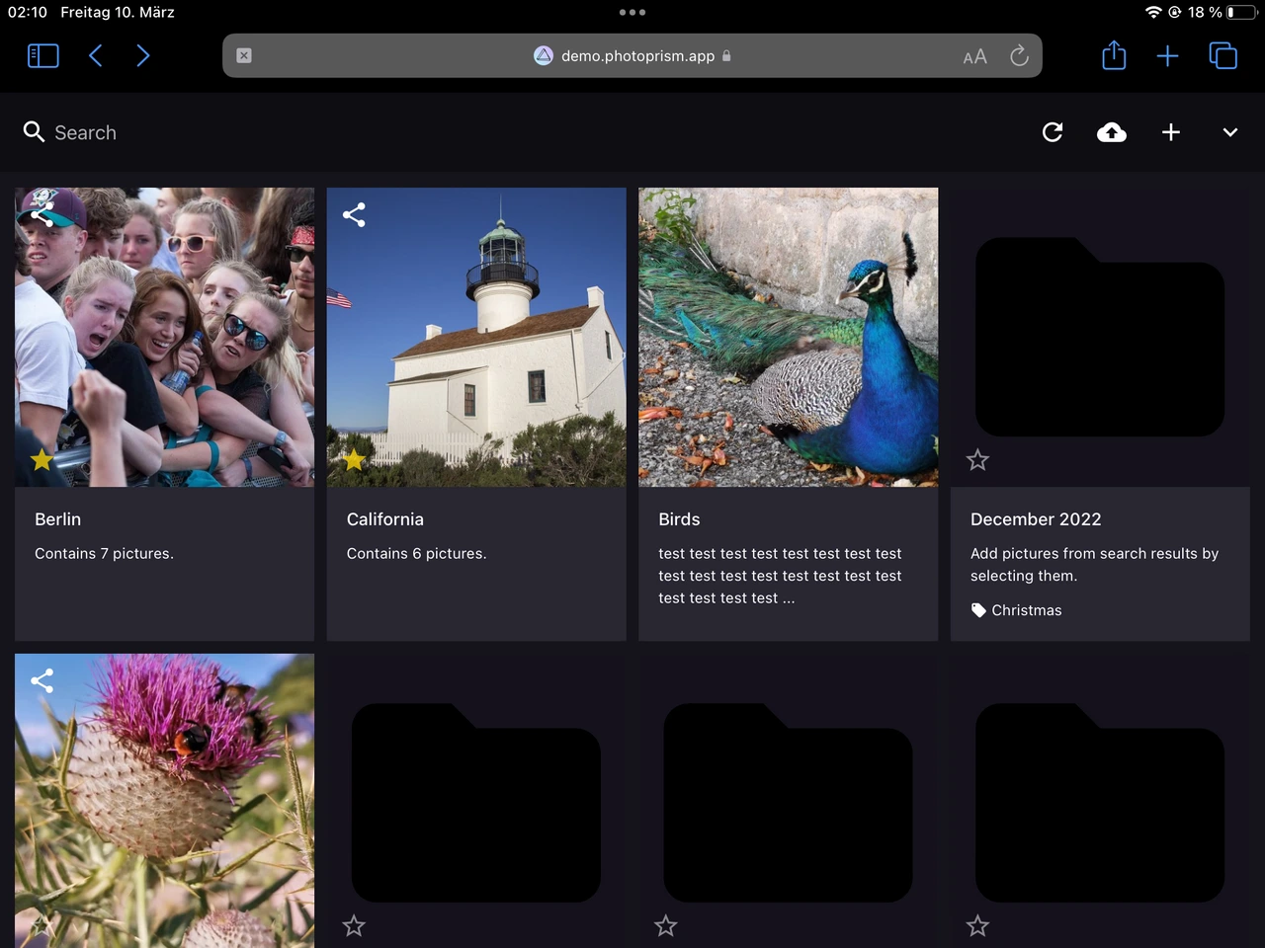Open the thistle flower album thumbnail

pyautogui.click(x=164, y=801)
